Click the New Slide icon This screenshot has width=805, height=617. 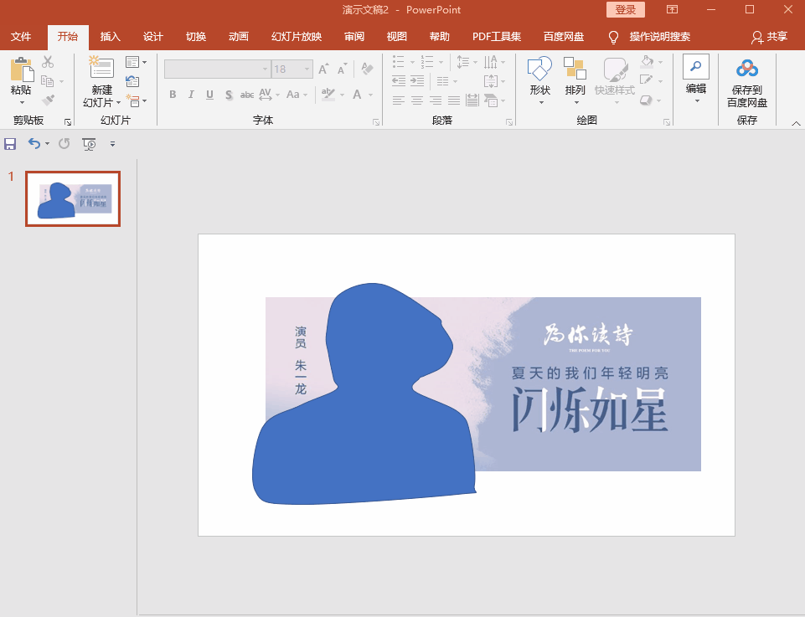[101, 68]
